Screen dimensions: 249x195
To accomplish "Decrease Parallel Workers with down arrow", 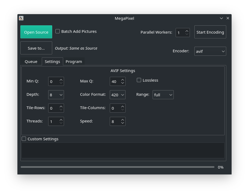I will [187, 34].
